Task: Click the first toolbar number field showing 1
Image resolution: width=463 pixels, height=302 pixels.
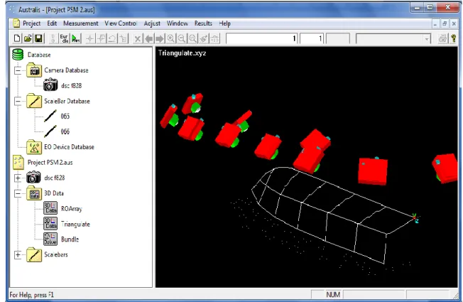Action: point(261,38)
